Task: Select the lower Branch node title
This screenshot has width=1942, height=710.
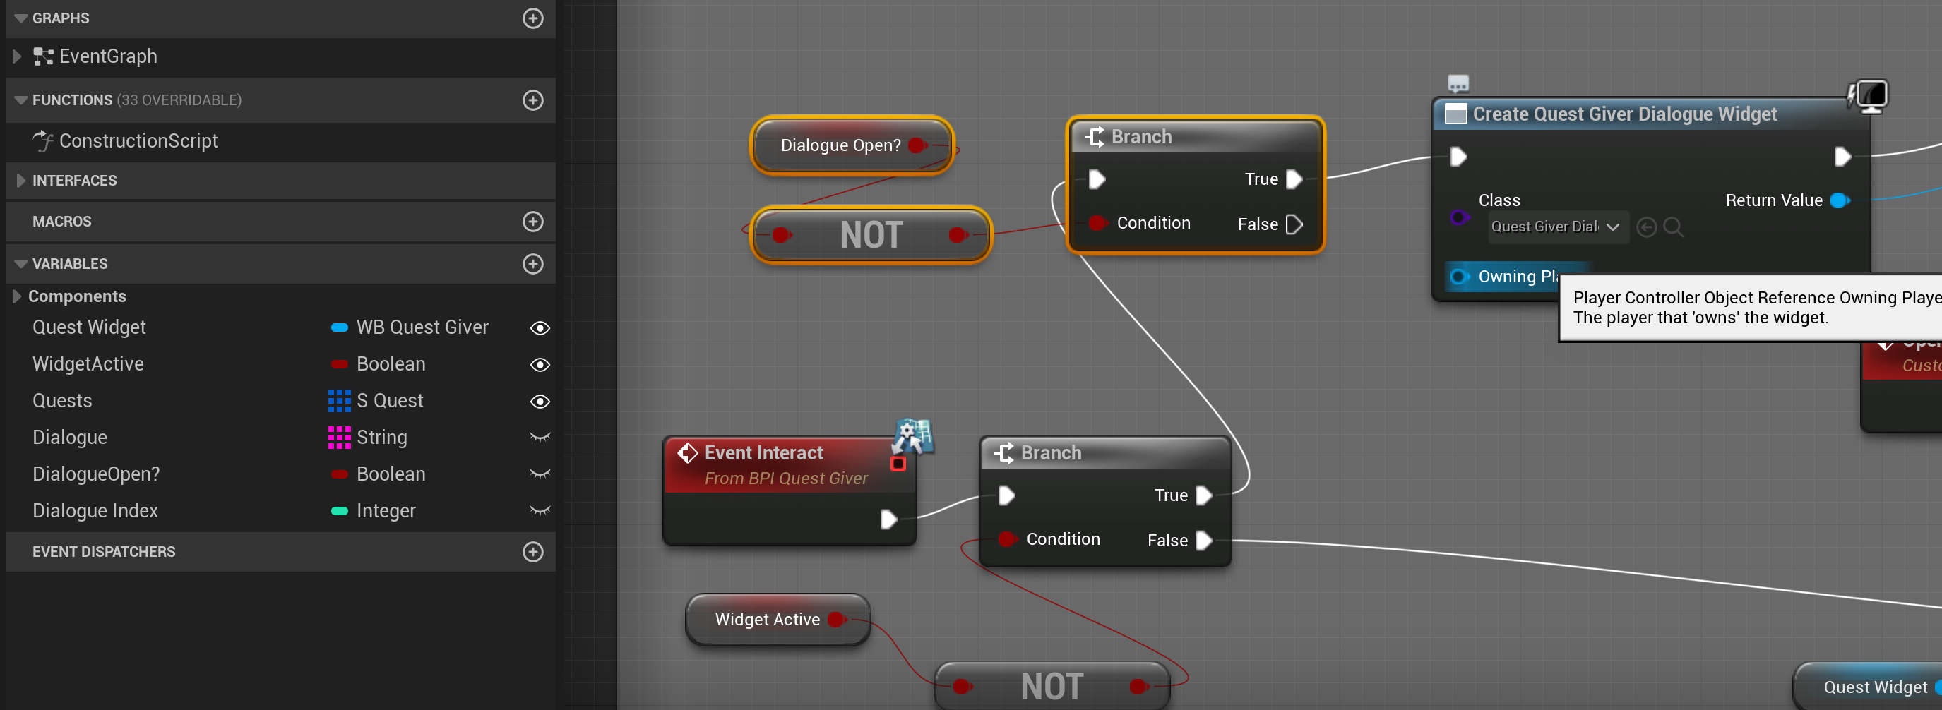Action: point(1051,453)
